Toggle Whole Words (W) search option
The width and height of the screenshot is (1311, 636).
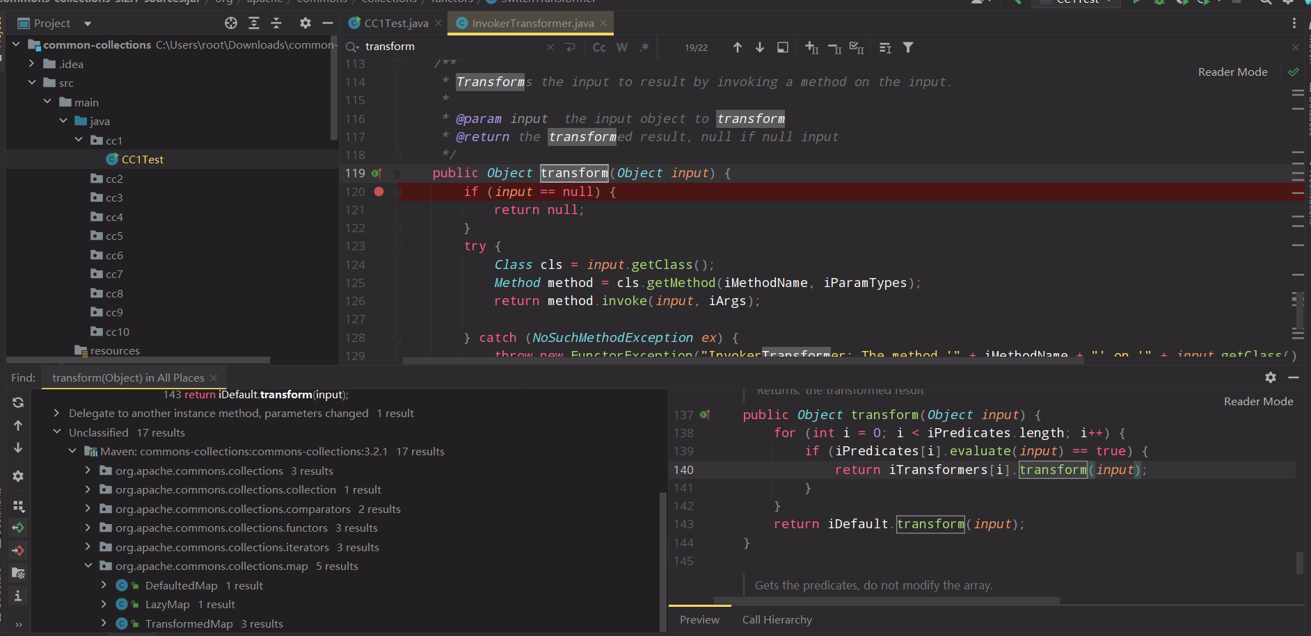click(x=622, y=47)
